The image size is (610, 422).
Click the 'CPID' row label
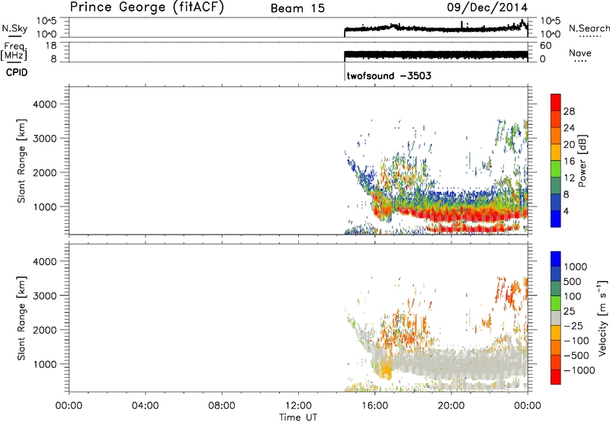point(17,72)
